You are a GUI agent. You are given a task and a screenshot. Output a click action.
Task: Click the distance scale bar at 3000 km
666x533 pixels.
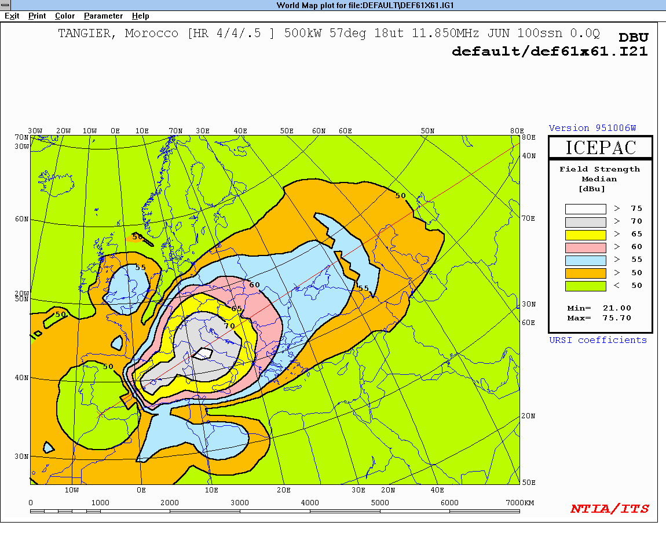(240, 511)
